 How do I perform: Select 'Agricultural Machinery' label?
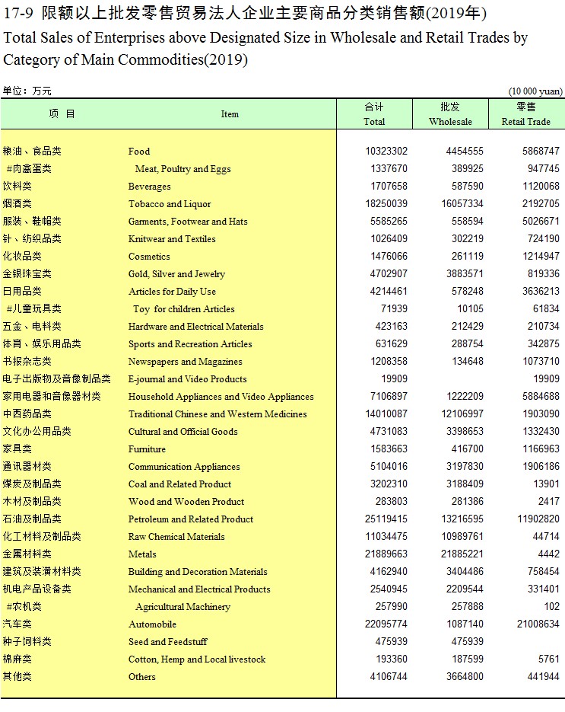[x=183, y=607]
